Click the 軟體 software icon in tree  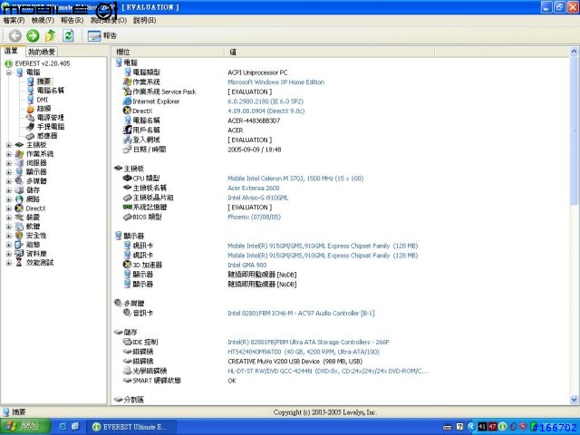point(19,227)
